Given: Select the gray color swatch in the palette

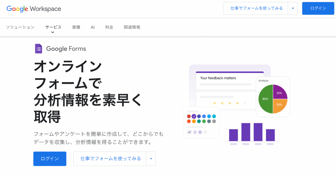Looking at the screenshot, I should point(214,121).
